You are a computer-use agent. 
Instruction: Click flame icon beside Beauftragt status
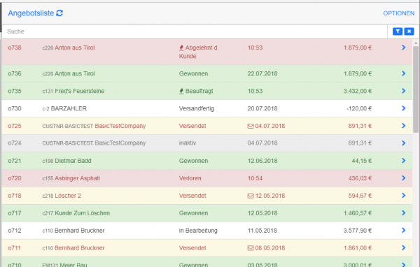181,92
